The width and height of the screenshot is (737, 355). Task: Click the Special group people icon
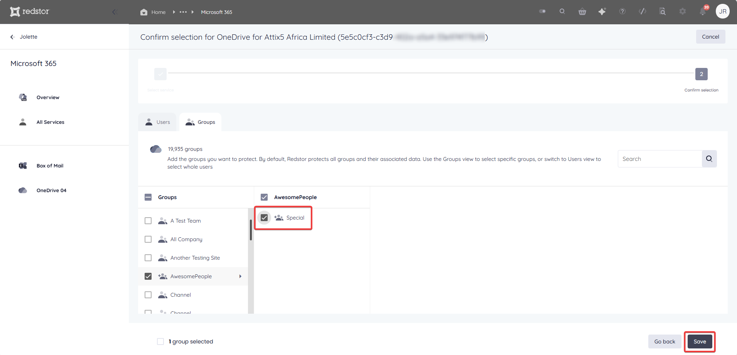coord(279,218)
